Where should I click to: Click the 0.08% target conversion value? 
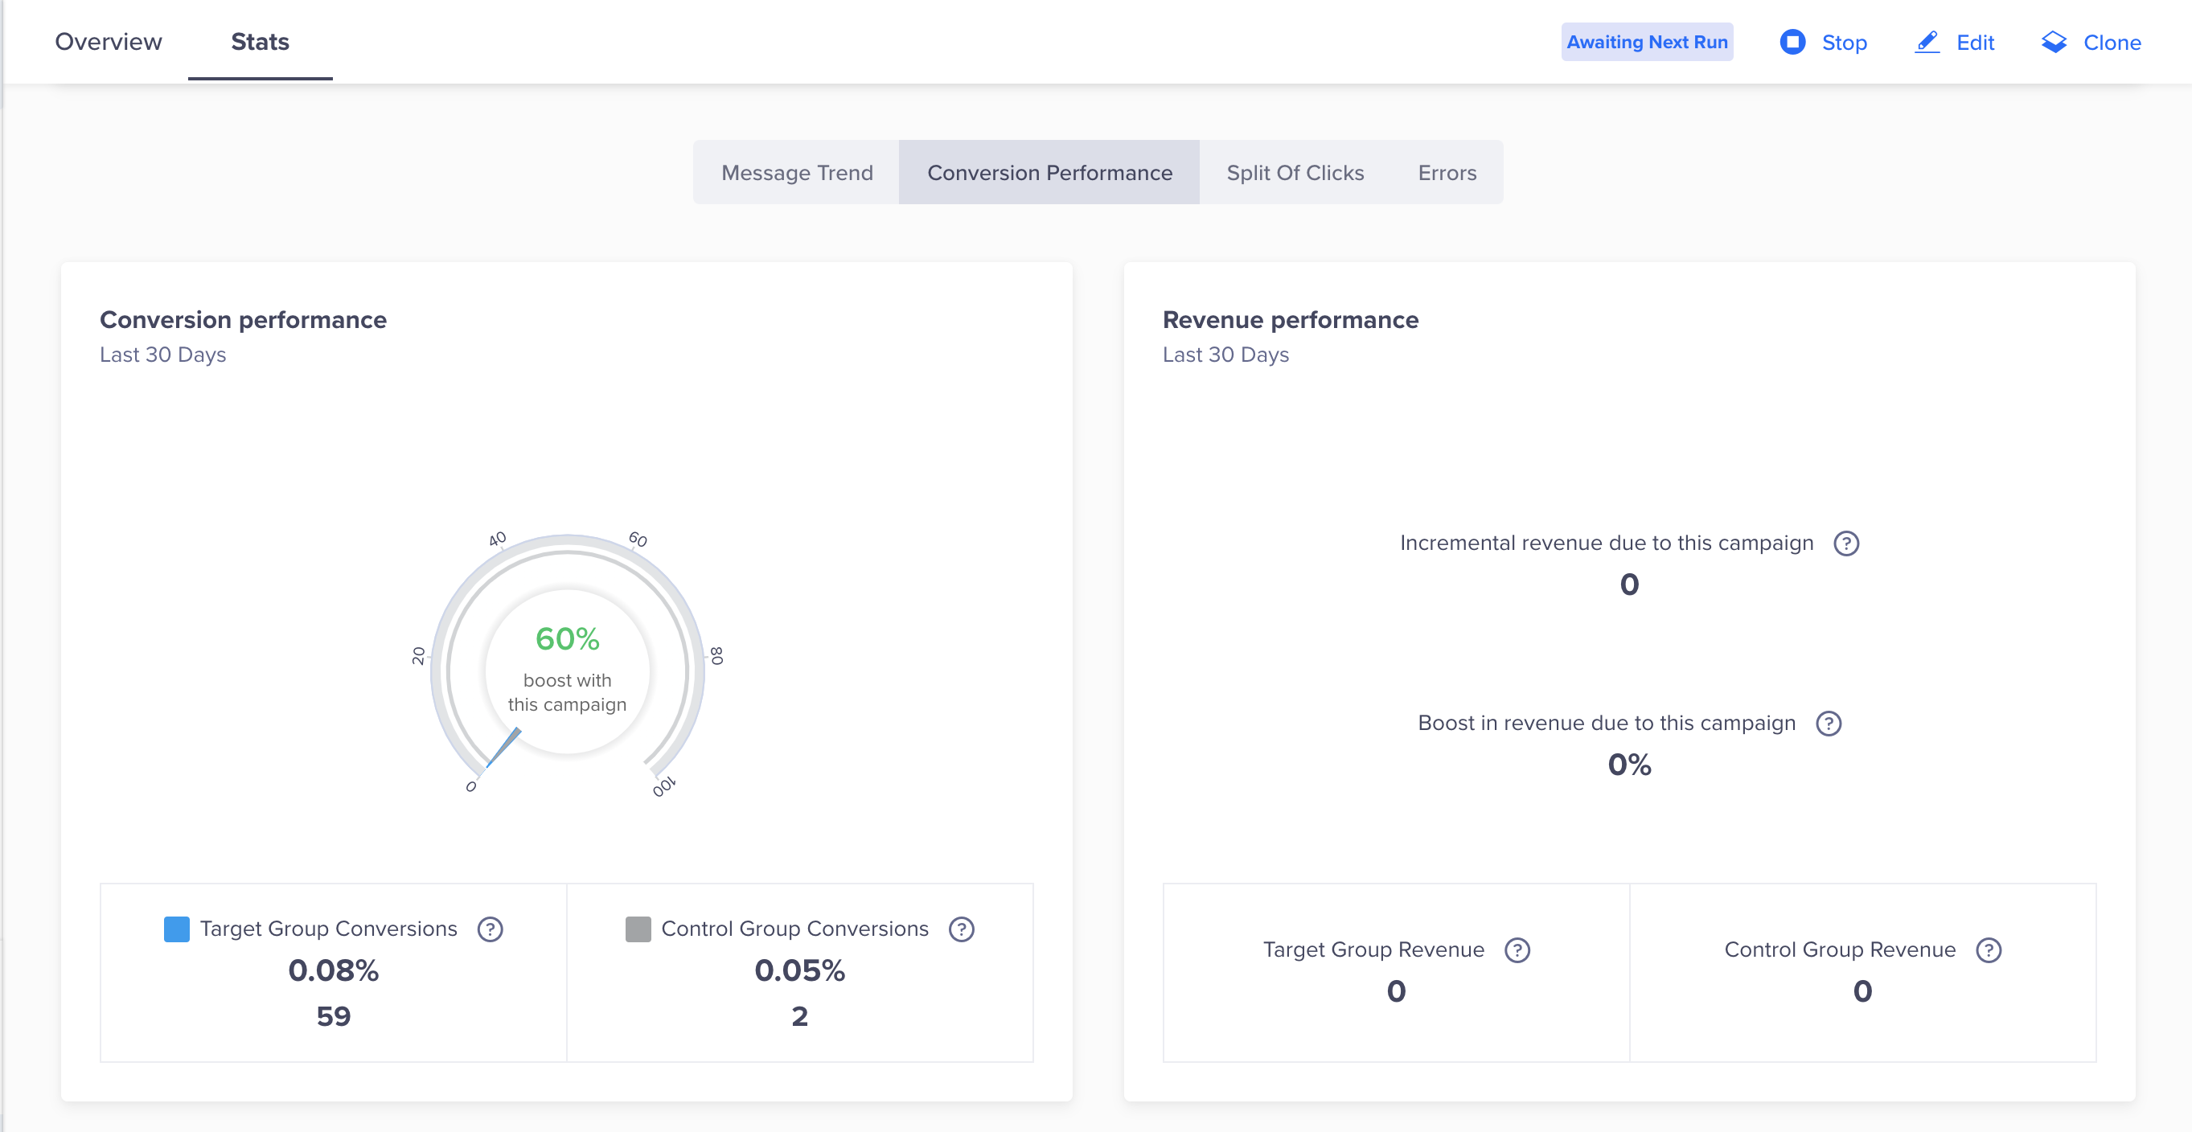(334, 970)
